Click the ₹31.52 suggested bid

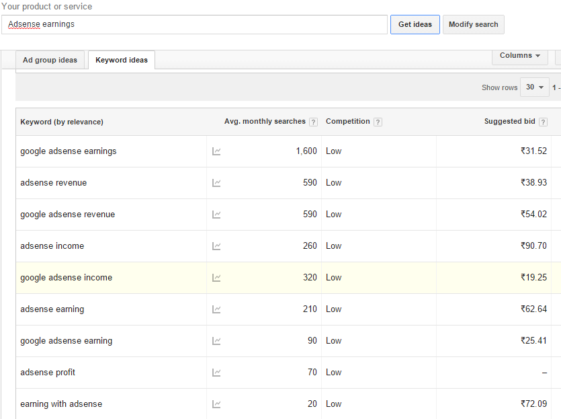tap(534, 151)
